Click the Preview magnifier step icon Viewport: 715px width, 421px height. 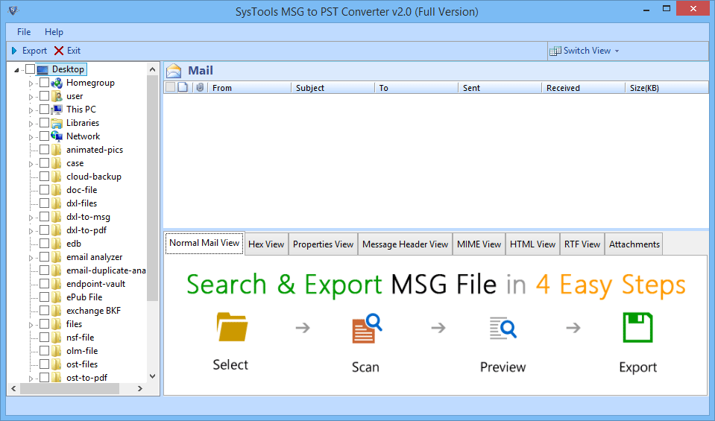pos(503,328)
